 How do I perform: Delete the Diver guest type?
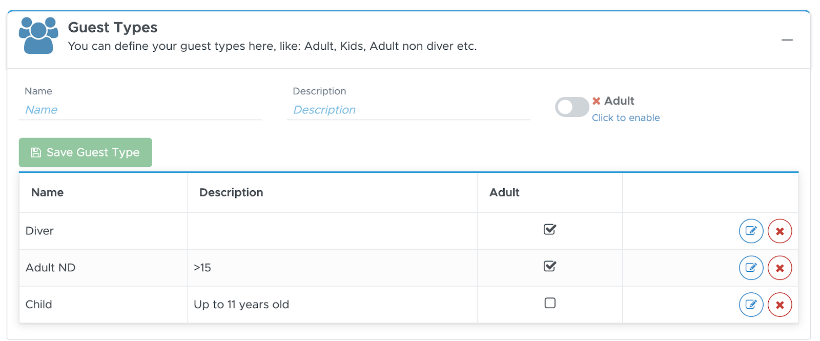tap(780, 231)
